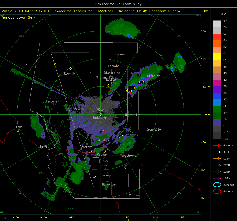Click the Calgary city label

(x=103, y=155)
